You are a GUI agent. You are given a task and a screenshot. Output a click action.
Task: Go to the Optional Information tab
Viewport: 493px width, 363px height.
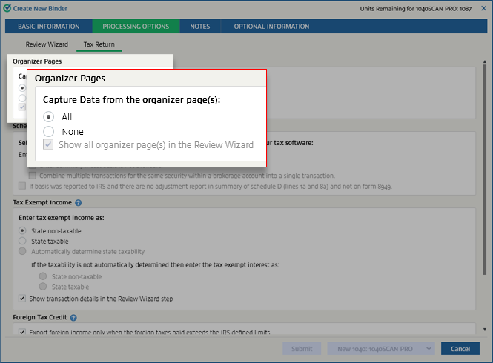click(271, 27)
